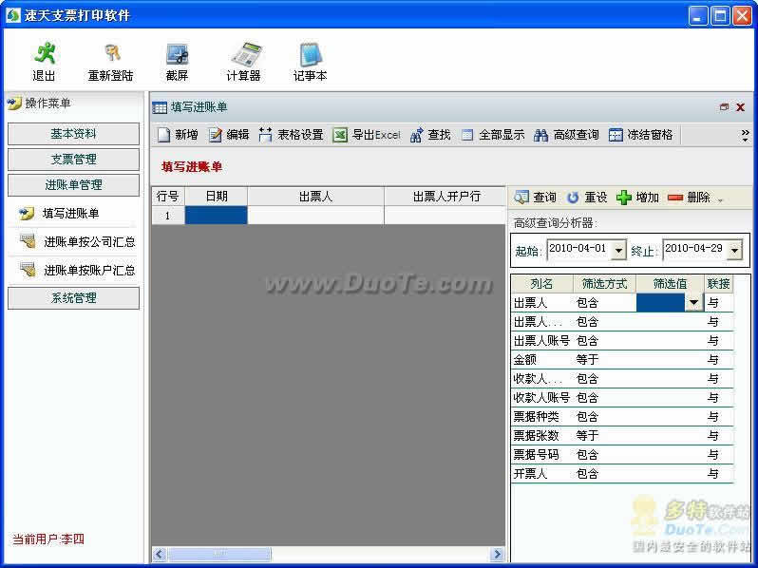This screenshot has height=568, width=758.
Task: Open the 筛选值 dropdown for 出票人
Action: (694, 303)
